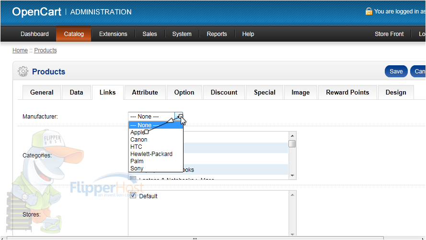Choose Sony from manufacturer list
Image resolution: width=426 pixels, height=240 pixels.
[x=156, y=168]
